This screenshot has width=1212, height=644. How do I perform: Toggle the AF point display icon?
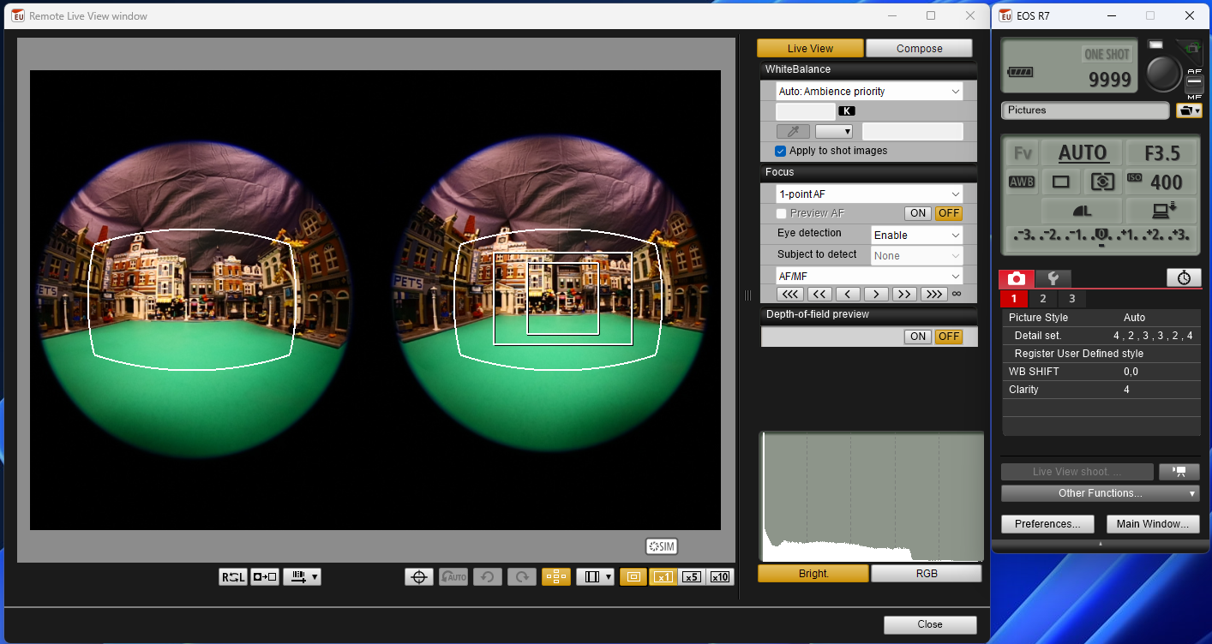pyautogui.click(x=556, y=577)
